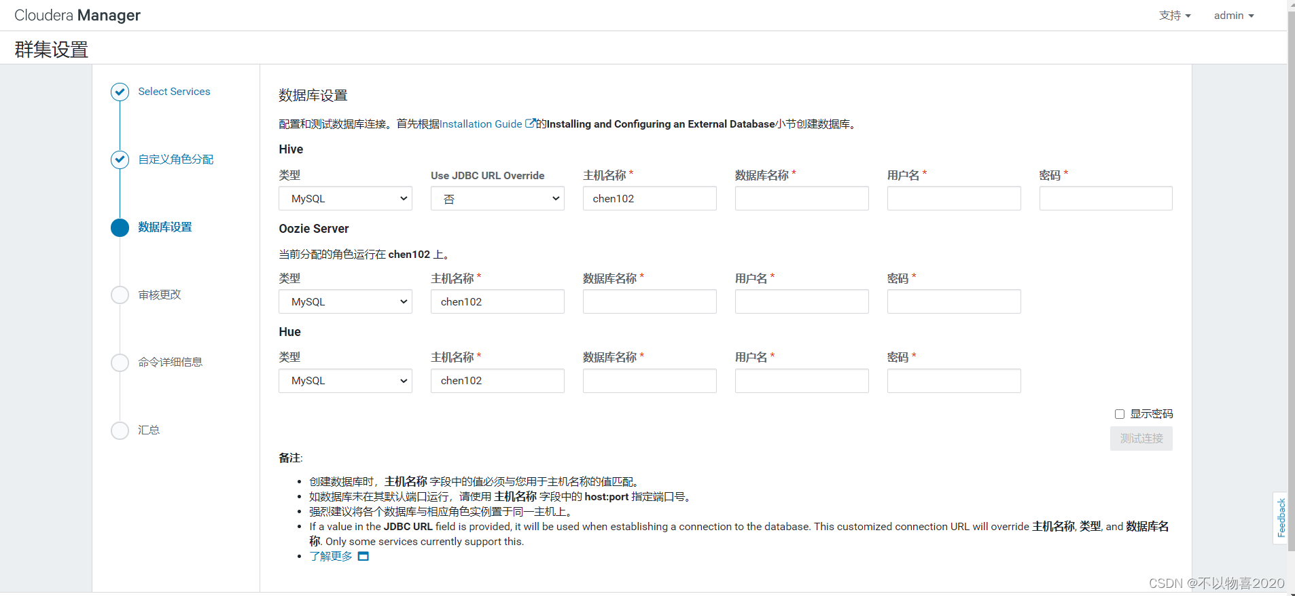Select the 数据库设置 step label
This screenshot has width=1295, height=596.
[165, 227]
